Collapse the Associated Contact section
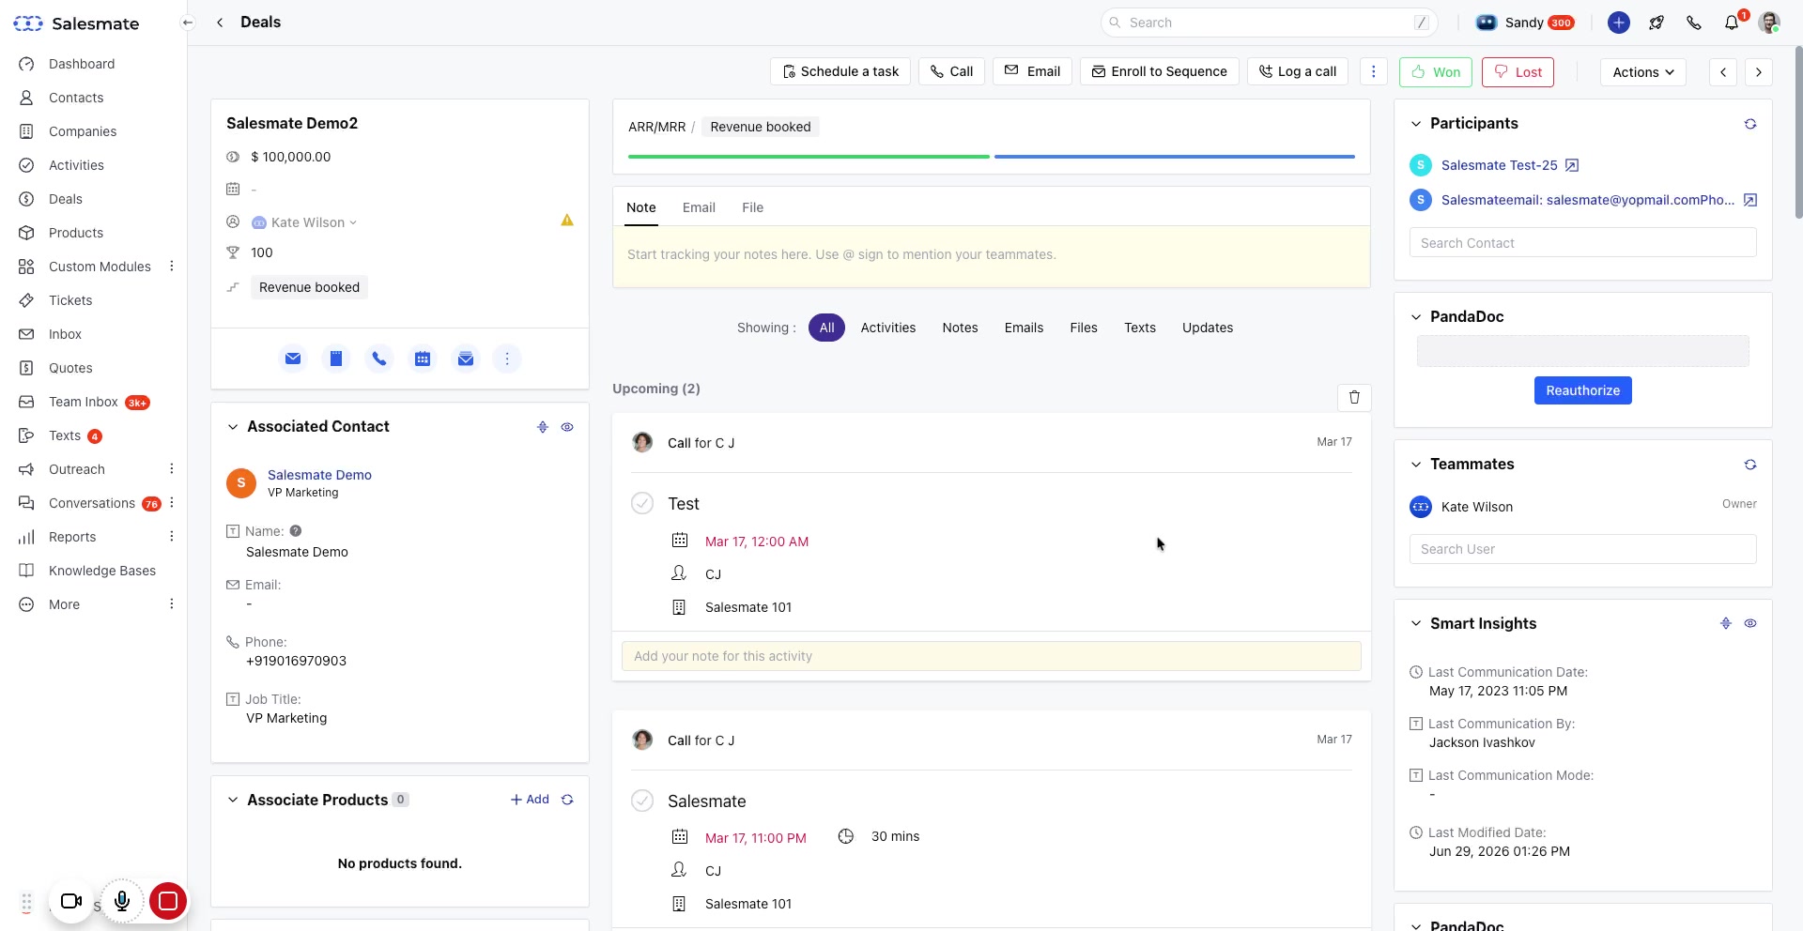The height and width of the screenshot is (931, 1803). pyautogui.click(x=233, y=427)
